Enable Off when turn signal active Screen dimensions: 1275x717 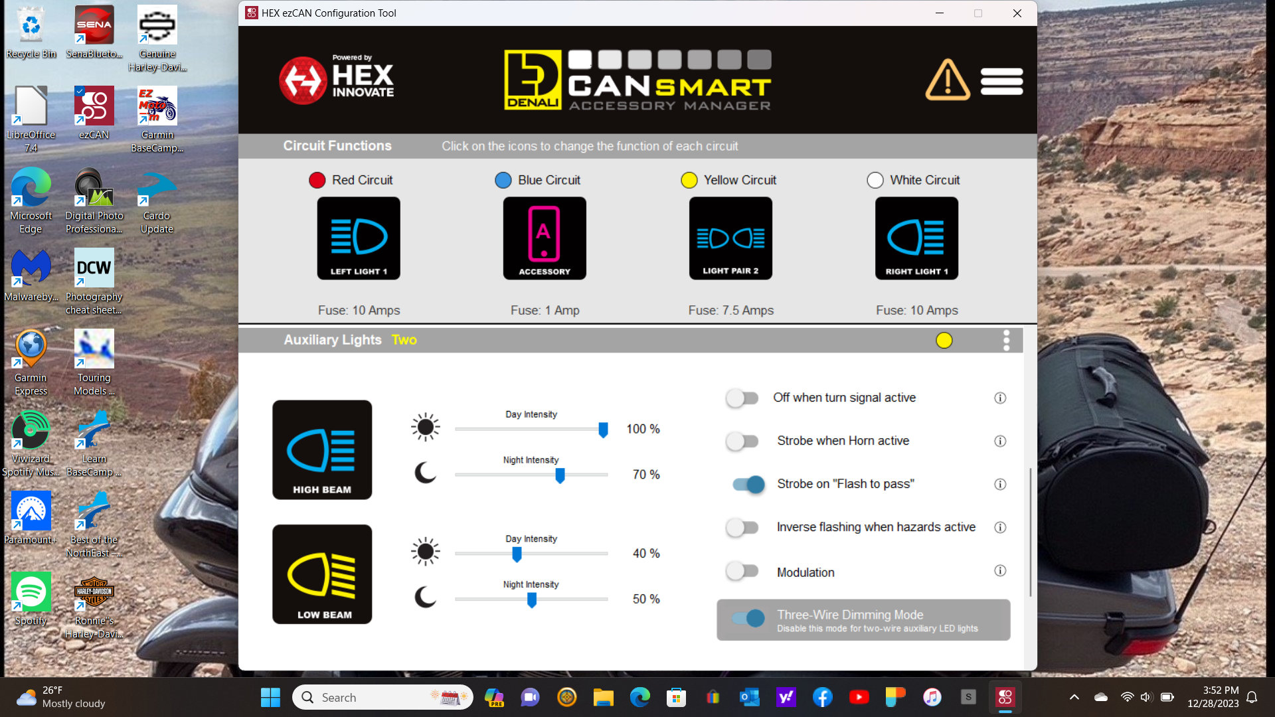742,398
